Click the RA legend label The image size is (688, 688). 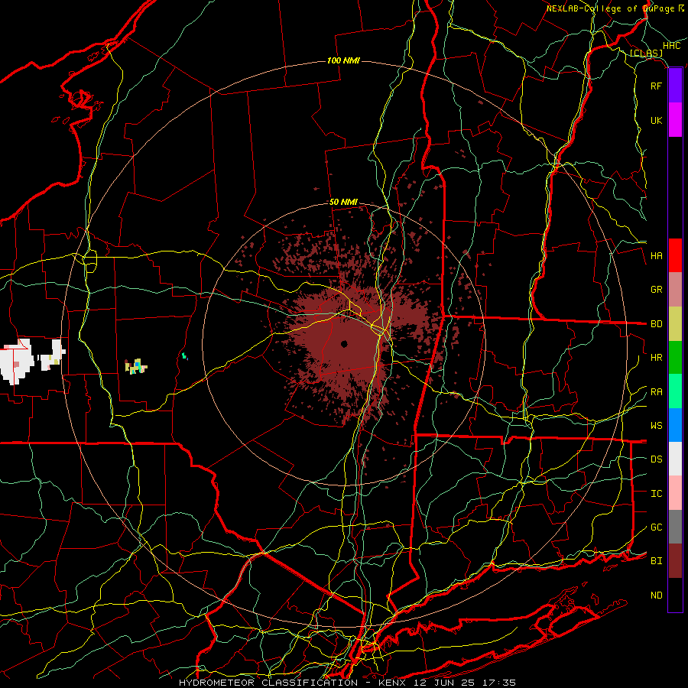coord(656,392)
